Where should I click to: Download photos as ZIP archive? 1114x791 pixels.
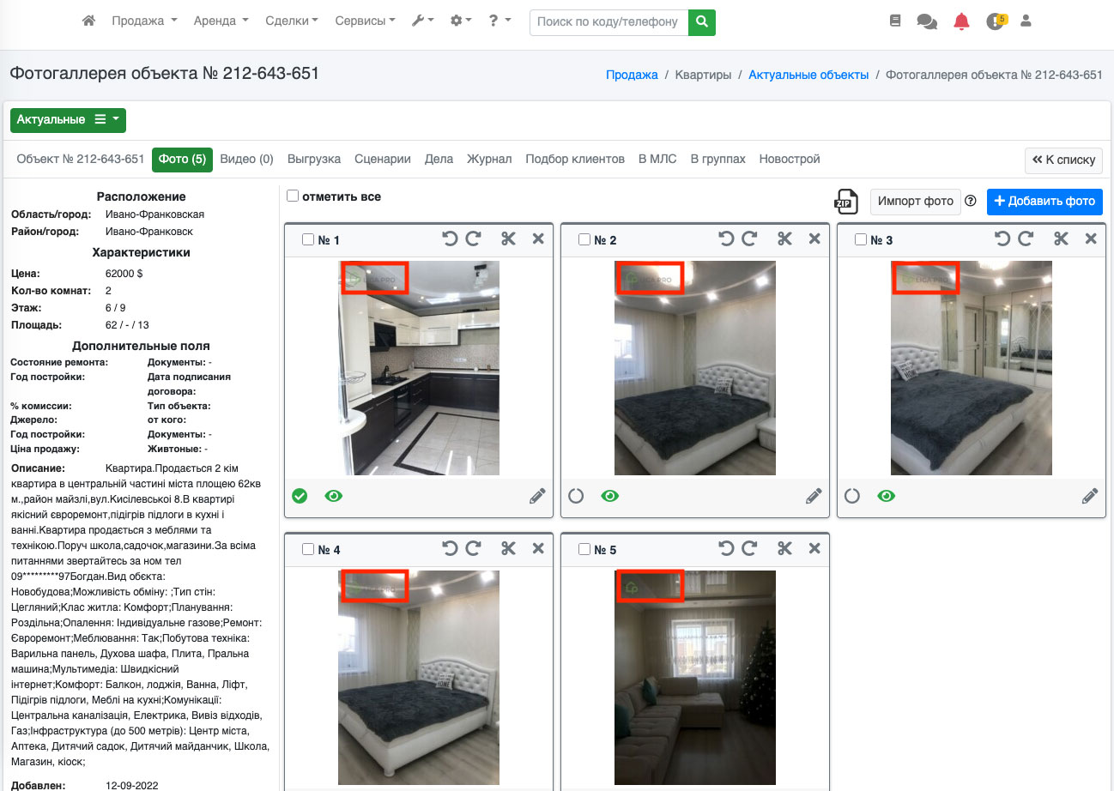click(x=846, y=201)
